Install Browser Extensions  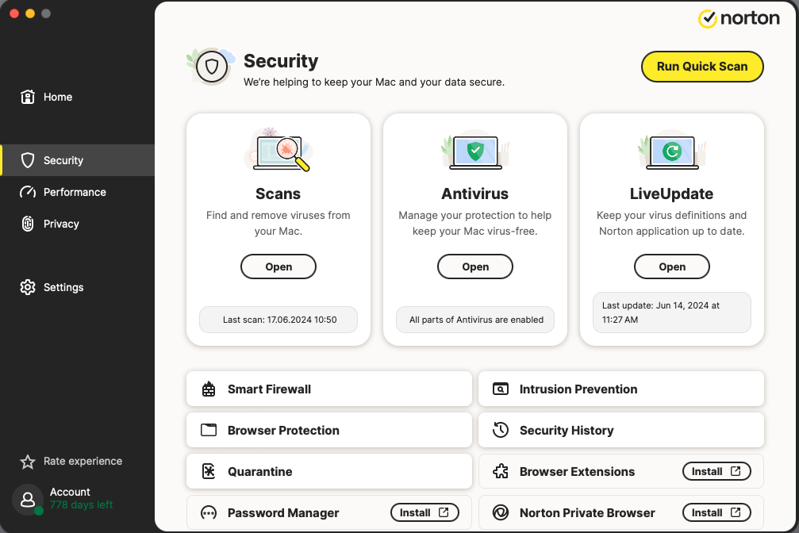click(716, 472)
